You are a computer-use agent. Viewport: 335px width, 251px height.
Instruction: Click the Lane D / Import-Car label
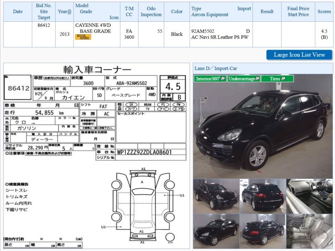[216, 68]
